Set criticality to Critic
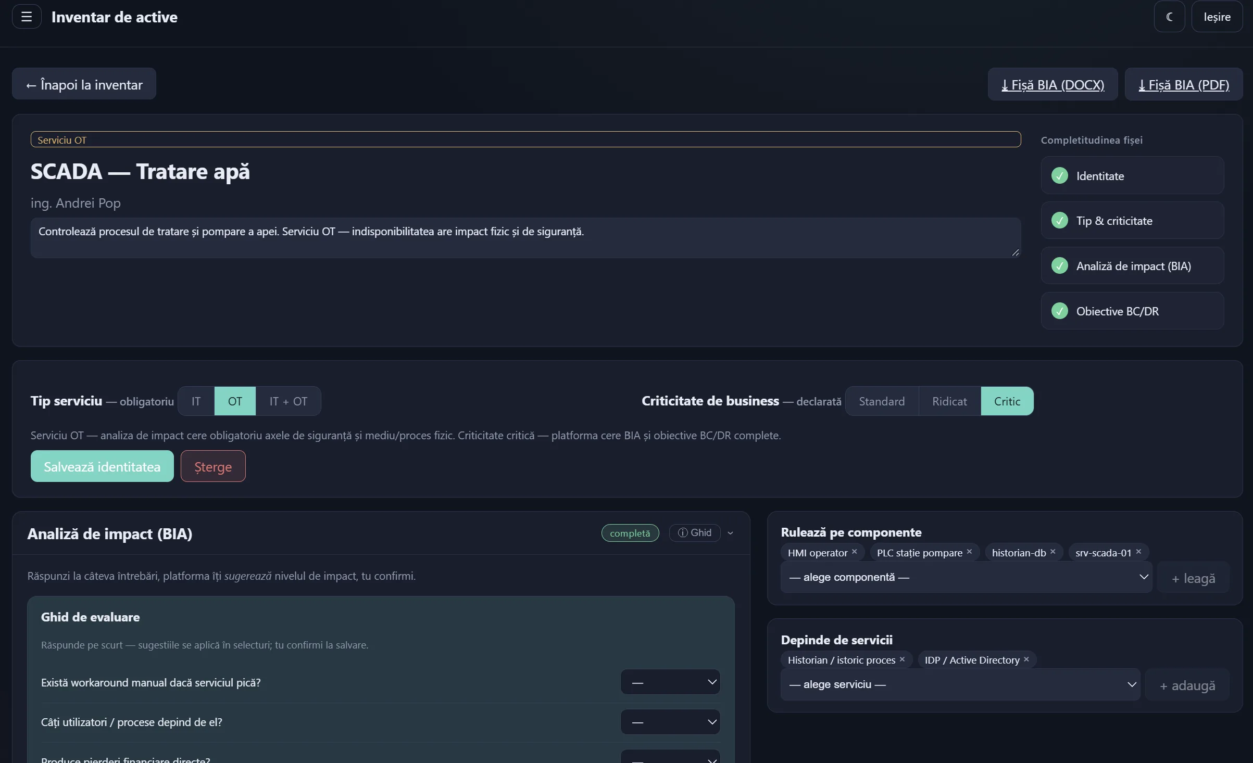 coord(1007,401)
